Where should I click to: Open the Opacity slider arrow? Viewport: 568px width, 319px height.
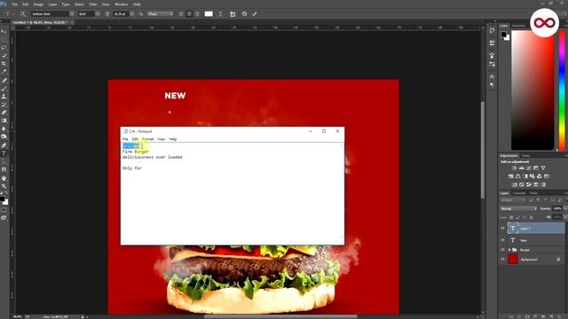tap(565, 209)
